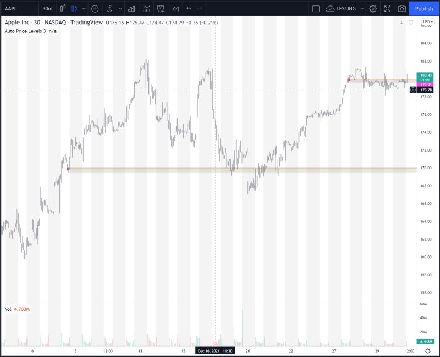440x357 pixels.
Task: Start bar replay mode
Action: tap(176, 9)
